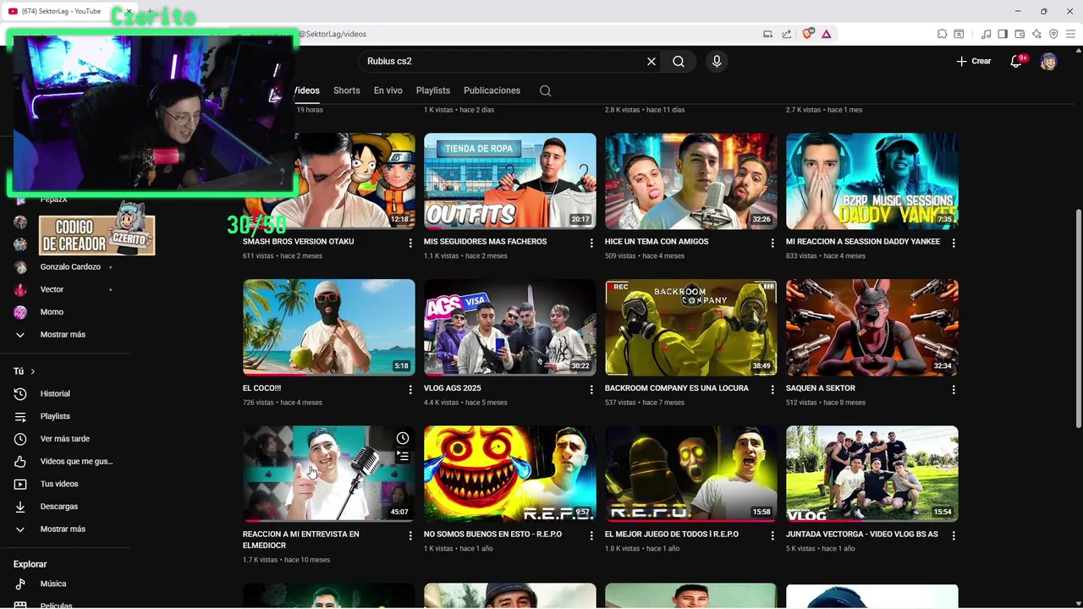Play VLOG AGS 2025 thumbnail

(510, 327)
